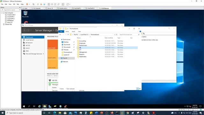Select DNS in Server Manager sidebar
This screenshot has width=204, height=115.
pos(27,51)
